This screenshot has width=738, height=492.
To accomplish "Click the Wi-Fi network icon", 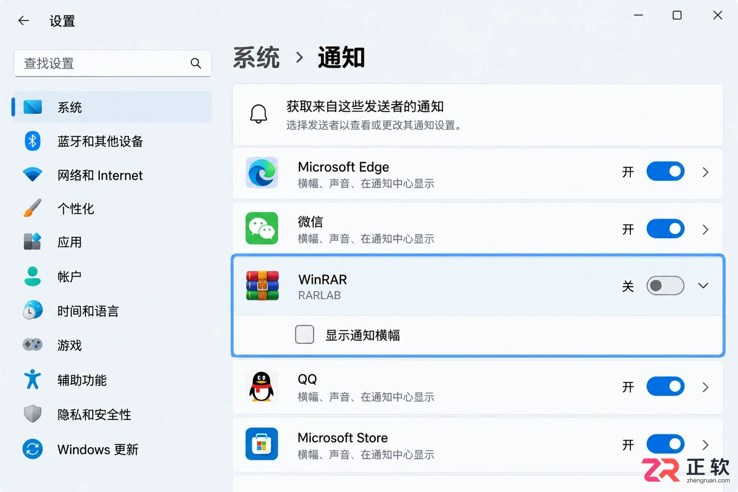I will tap(33, 175).
